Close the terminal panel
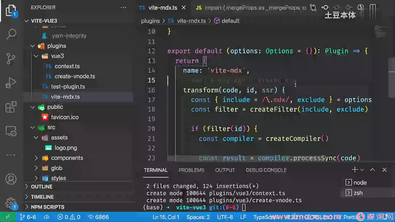395x222 pixels. 384,170
